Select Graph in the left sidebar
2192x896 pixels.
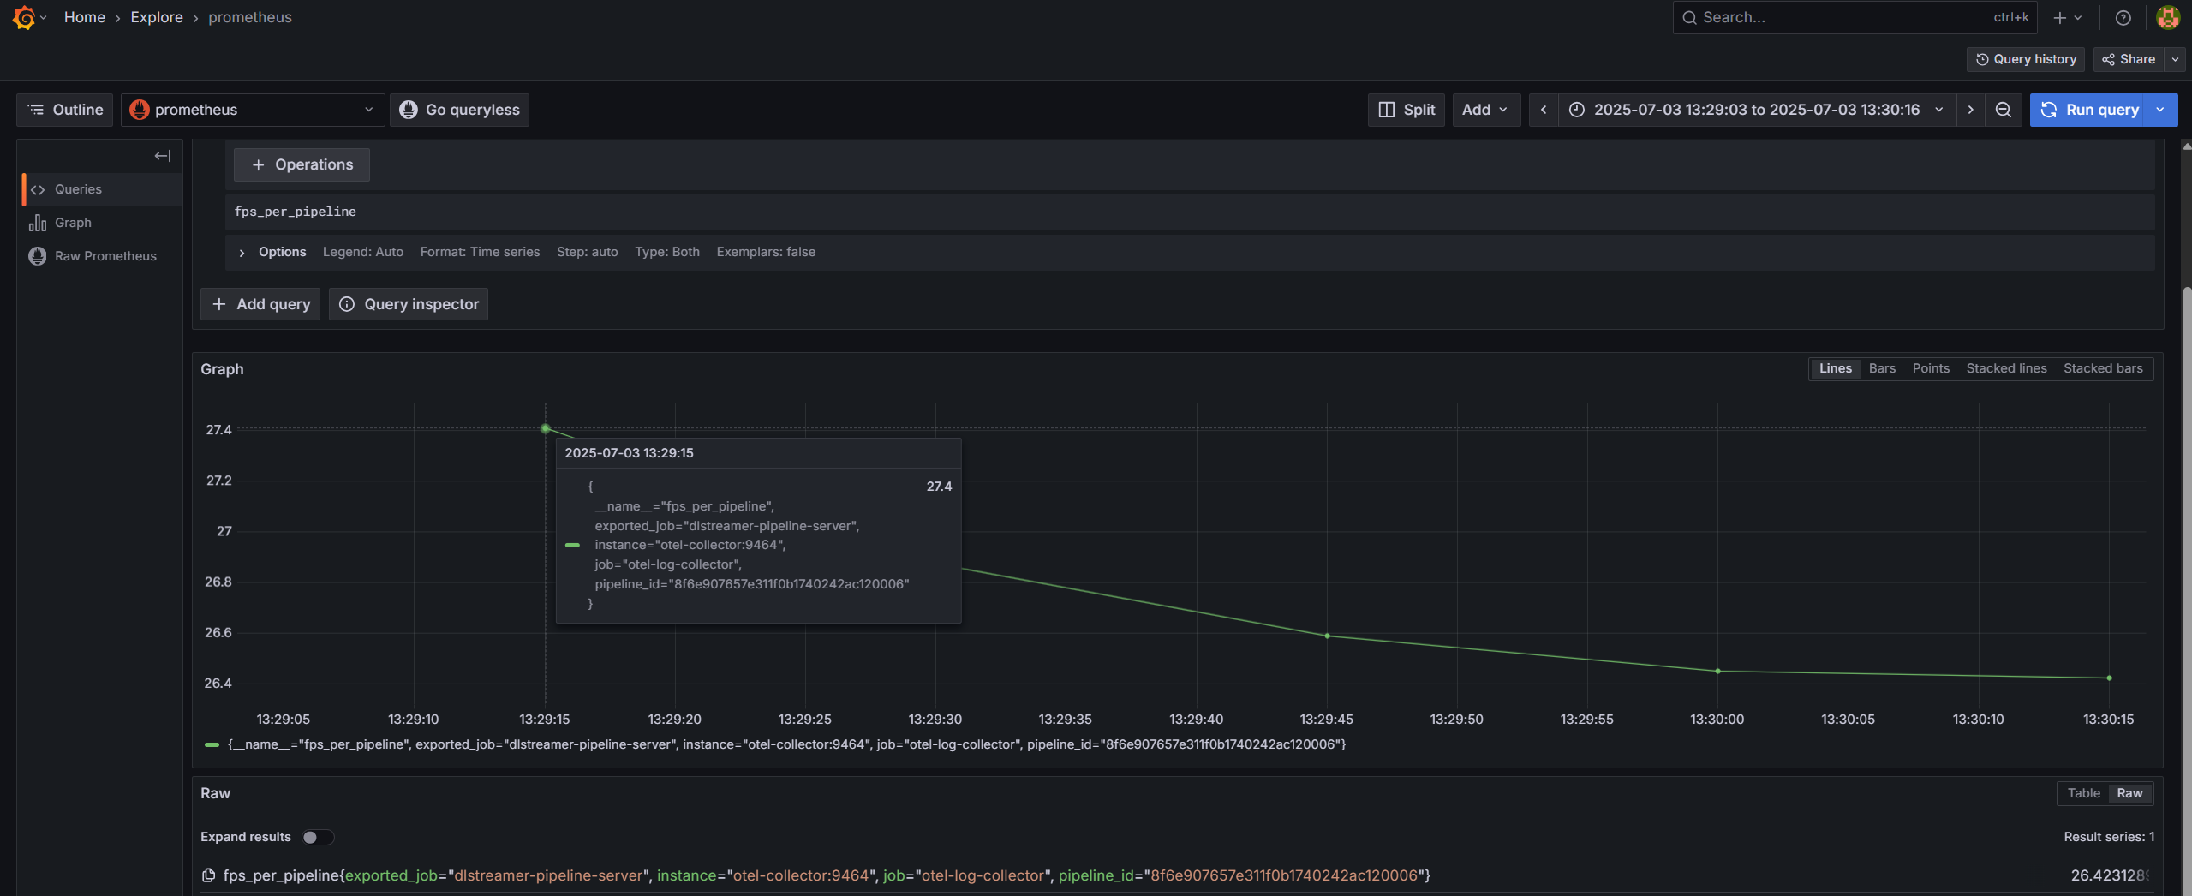tap(74, 222)
